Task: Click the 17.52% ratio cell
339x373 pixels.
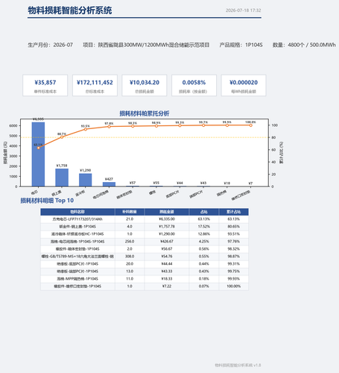Action: (204, 227)
